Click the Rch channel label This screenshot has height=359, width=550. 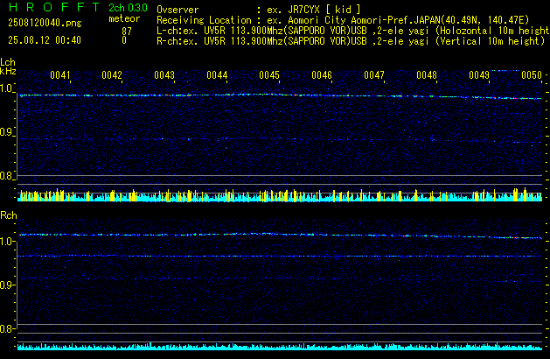(9, 215)
